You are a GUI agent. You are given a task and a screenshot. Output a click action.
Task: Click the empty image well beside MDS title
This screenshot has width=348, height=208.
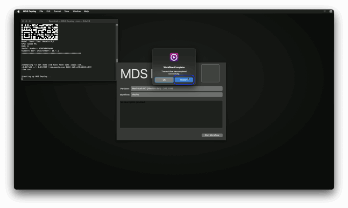(x=210, y=73)
